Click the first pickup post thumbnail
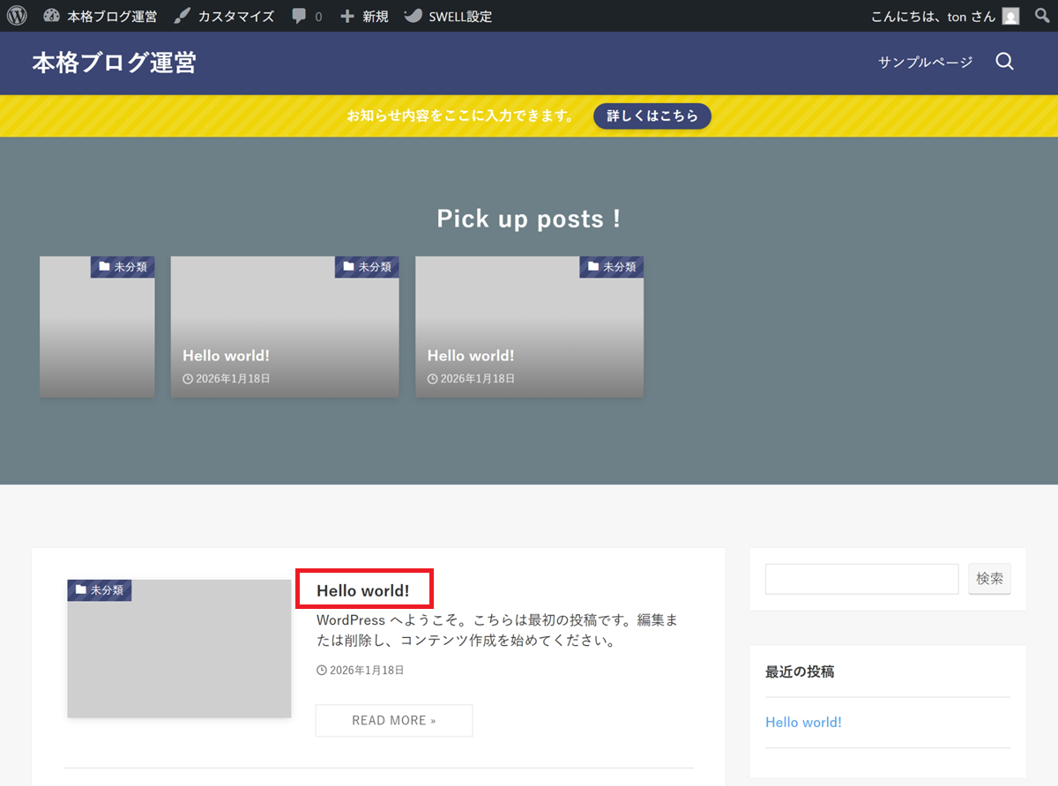This screenshot has width=1058, height=786. 97,327
